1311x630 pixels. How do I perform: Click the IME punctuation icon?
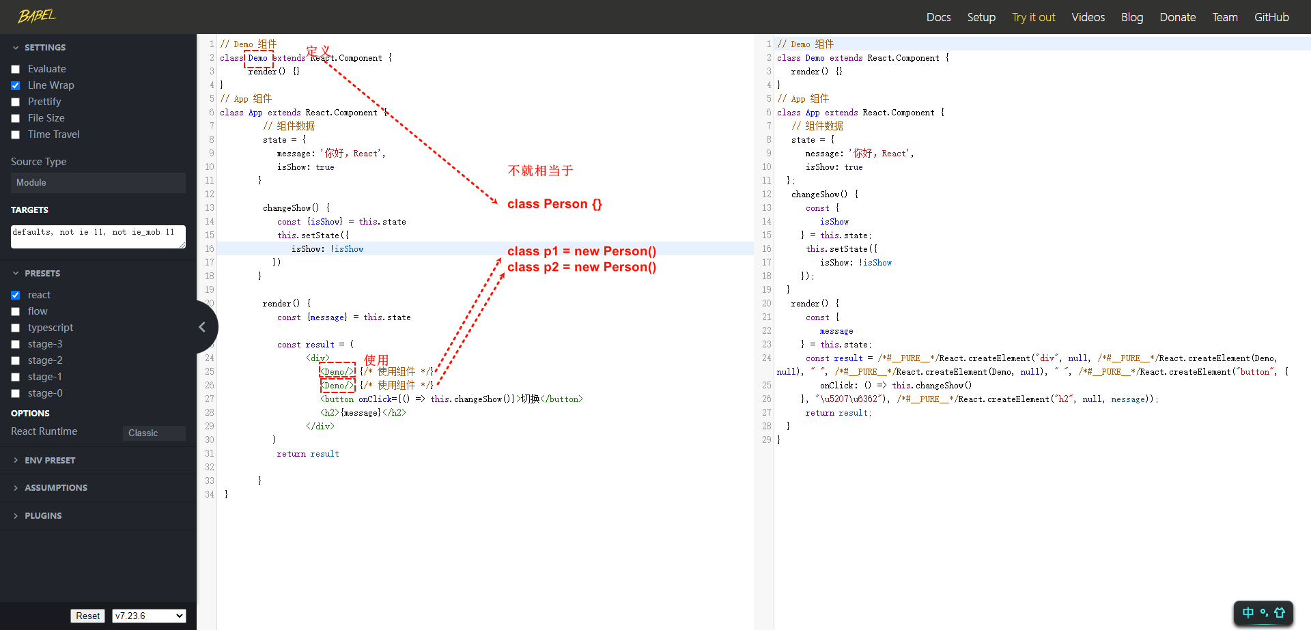(1264, 613)
